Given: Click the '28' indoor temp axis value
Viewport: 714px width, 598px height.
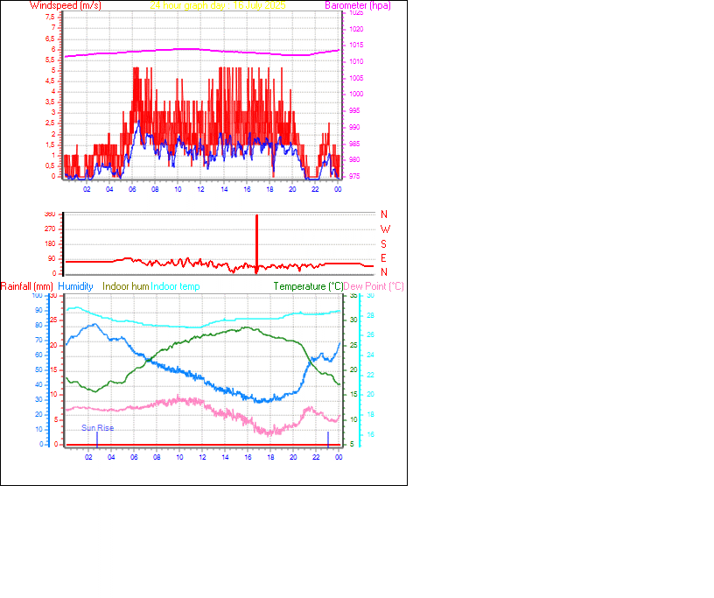Looking at the screenshot, I should tap(371, 315).
